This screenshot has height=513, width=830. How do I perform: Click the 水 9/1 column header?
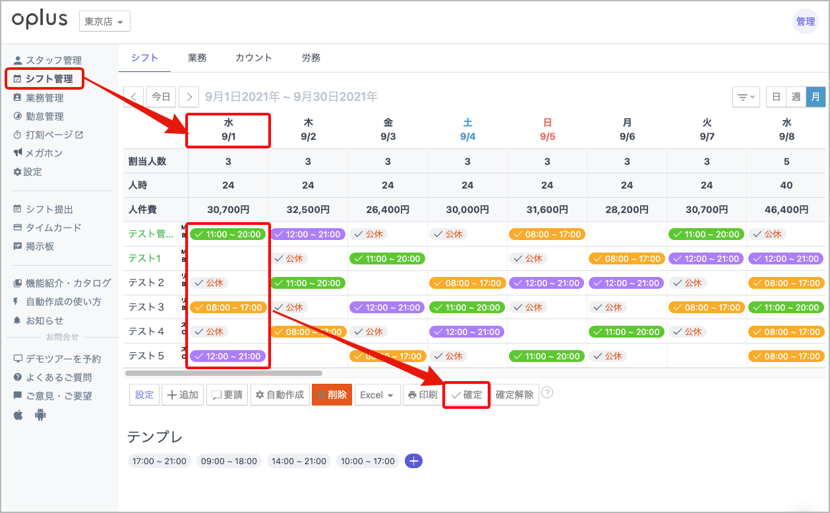pyautogui.click(x=228, y=130)
